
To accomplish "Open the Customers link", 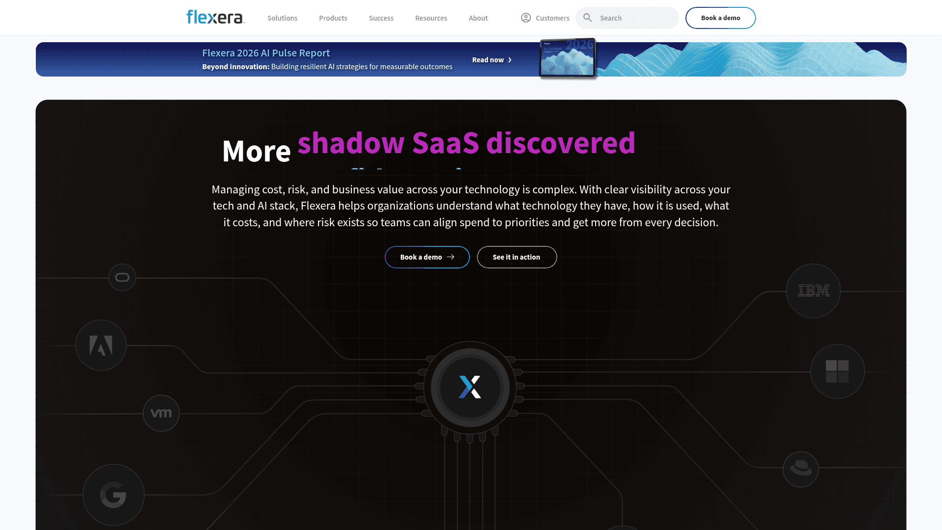I will 552,18.
